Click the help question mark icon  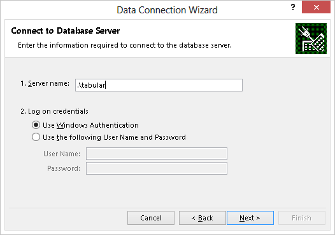(293, 8)
